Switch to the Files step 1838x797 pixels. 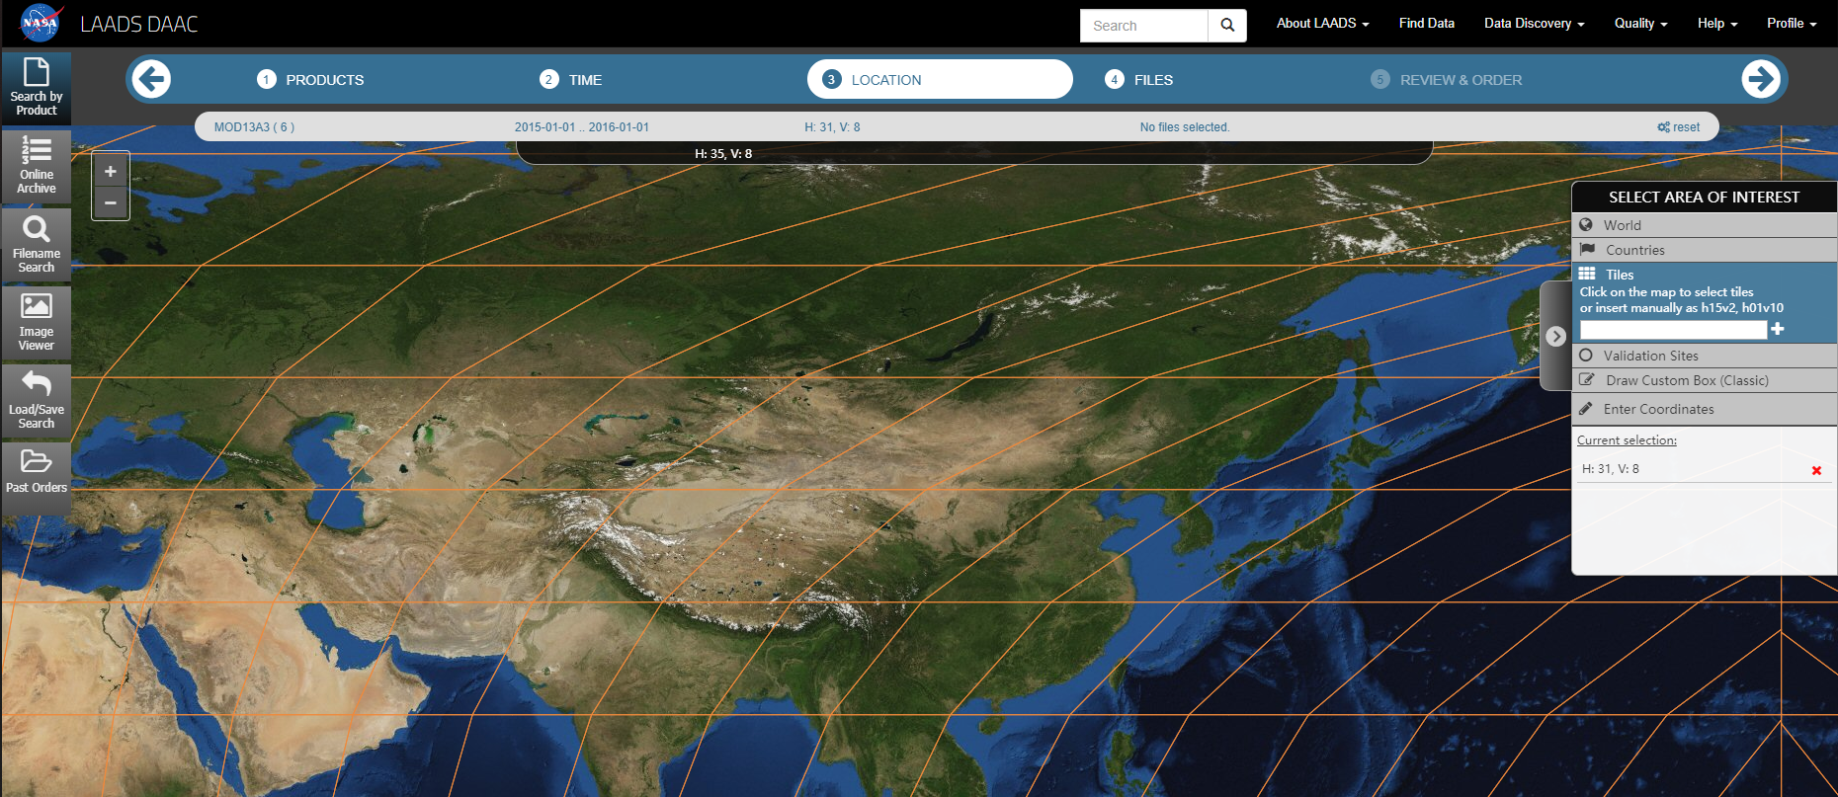pos(1139,80)
